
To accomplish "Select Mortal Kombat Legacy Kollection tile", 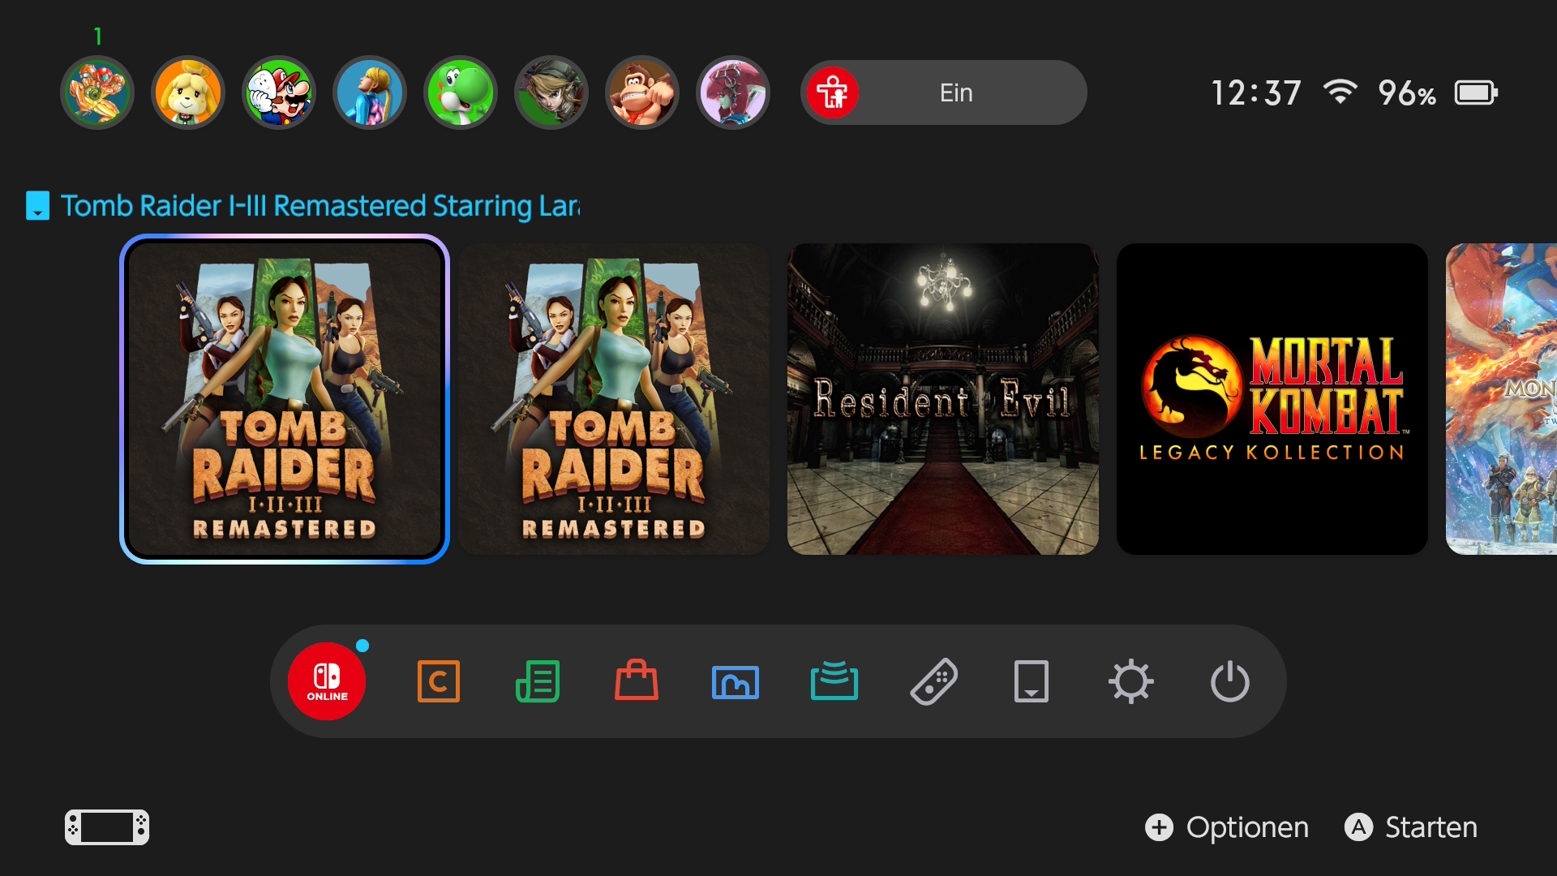I will tap(1272, 399).
